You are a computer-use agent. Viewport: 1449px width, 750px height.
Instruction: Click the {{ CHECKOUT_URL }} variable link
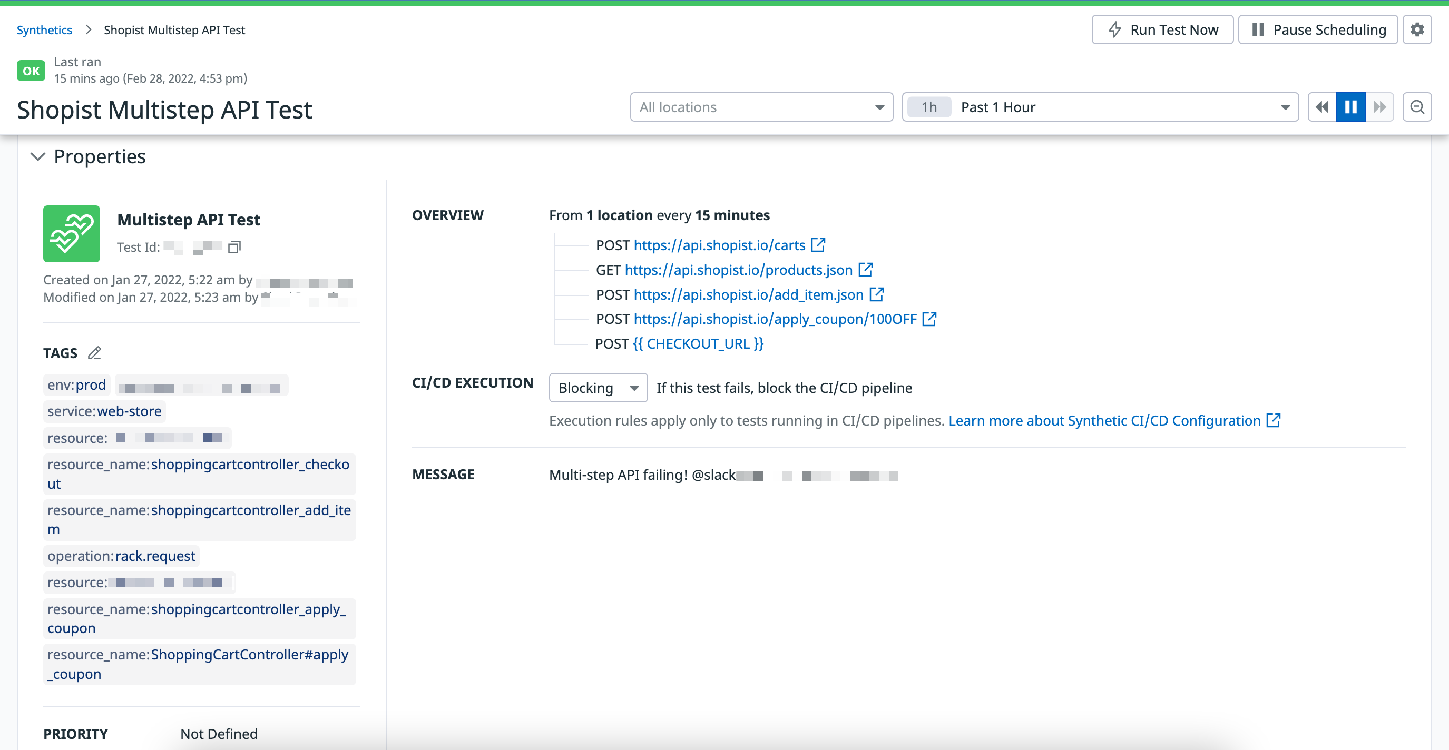tap(698, 343)
